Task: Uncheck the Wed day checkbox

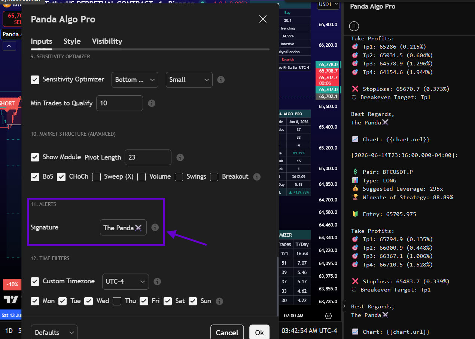Action: click(88, 301)
